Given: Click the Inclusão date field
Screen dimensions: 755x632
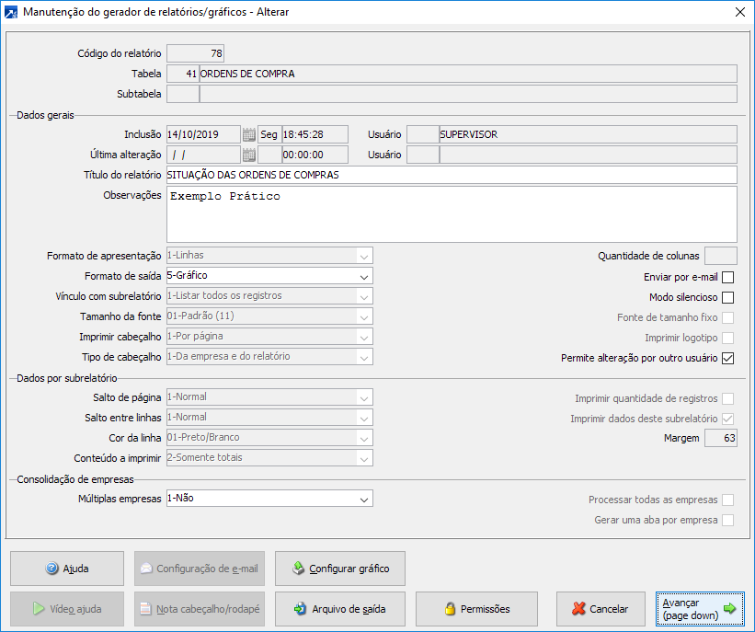Looking at the screenshot, I should [202, 134].
